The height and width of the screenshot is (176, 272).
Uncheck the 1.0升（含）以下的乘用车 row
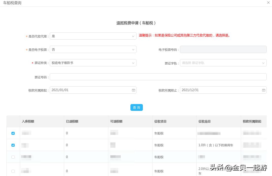[x=13, y=145]
